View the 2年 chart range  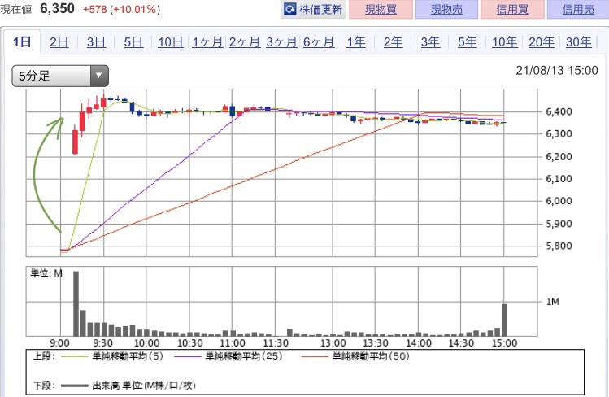click(x=393, y=42)
